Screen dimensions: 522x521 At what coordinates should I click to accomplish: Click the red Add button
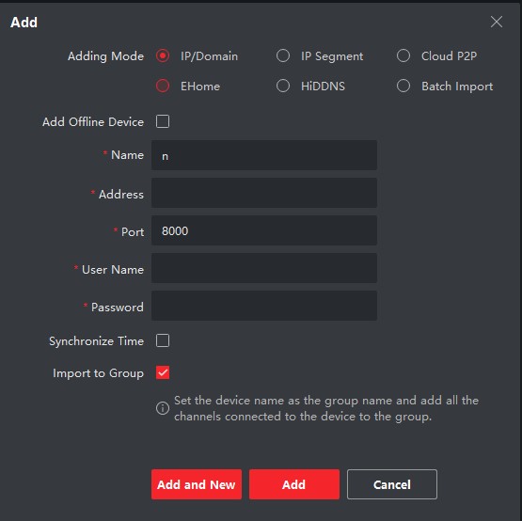coord(294,484)
